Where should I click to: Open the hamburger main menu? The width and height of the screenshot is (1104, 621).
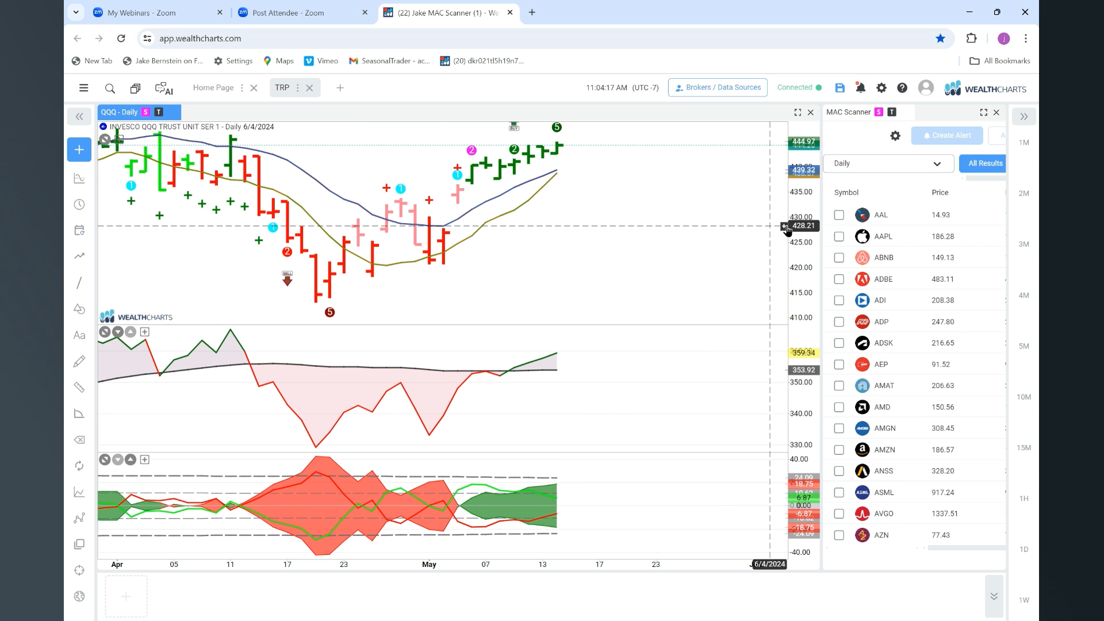[83, 88]
